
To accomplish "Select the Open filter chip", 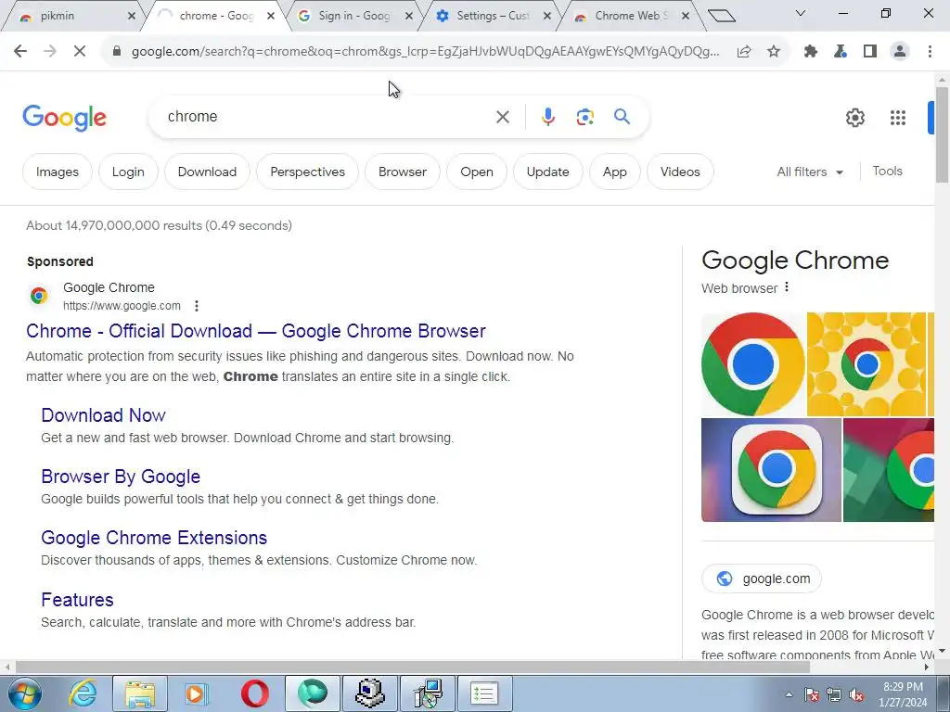I will [476, 172].
